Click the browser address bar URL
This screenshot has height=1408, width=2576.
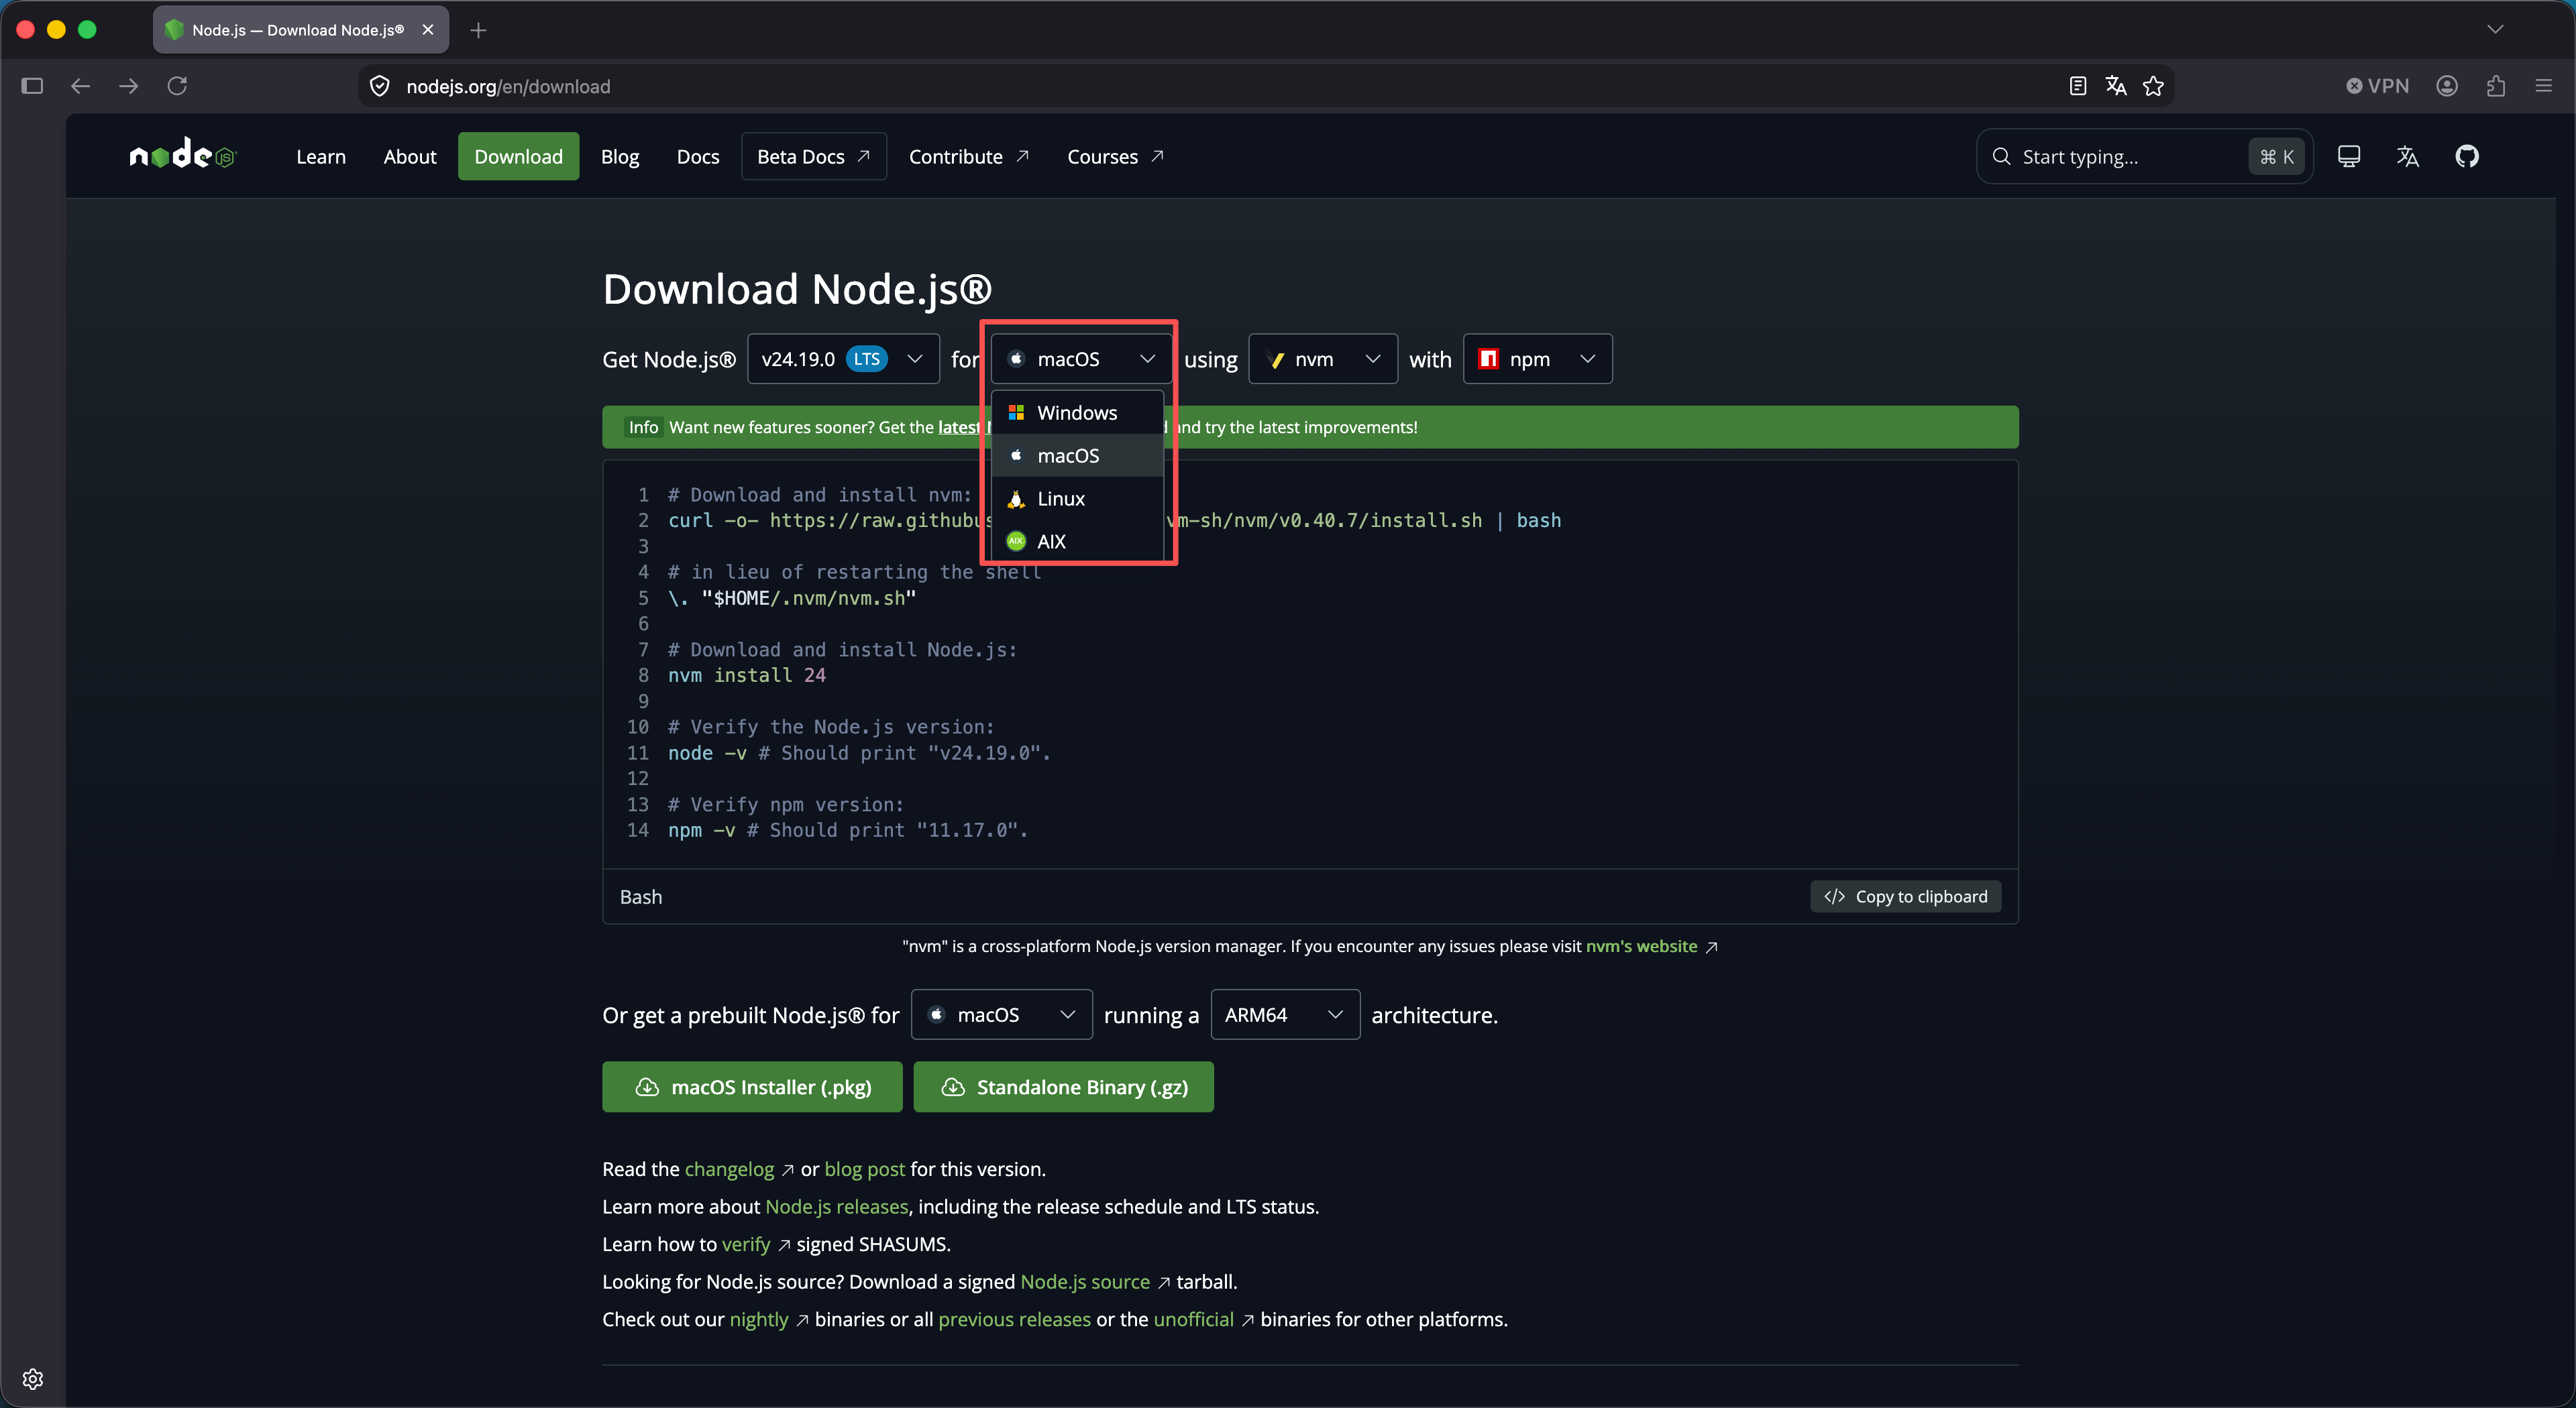point(508,86)
